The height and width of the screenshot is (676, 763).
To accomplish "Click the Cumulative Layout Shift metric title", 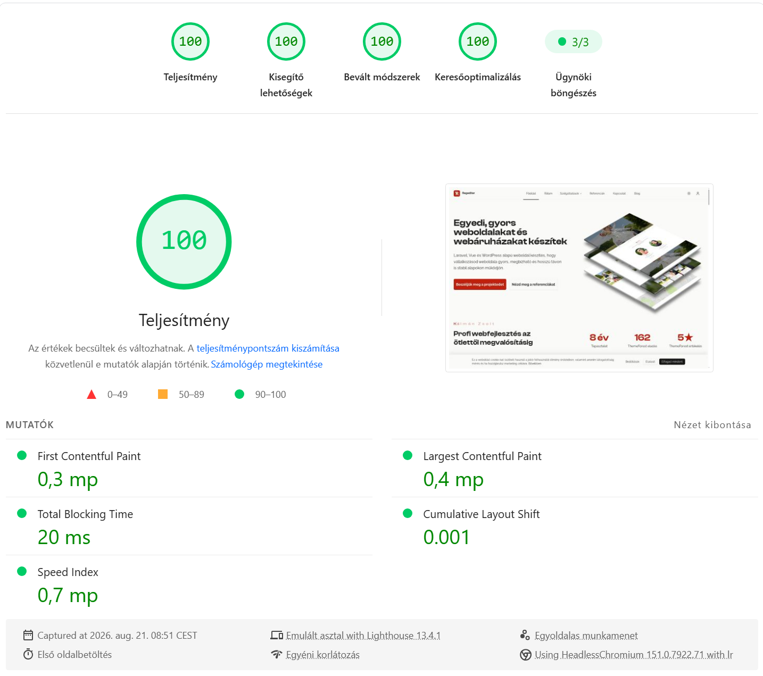I will pyautogui.click(x=481, y=514).
